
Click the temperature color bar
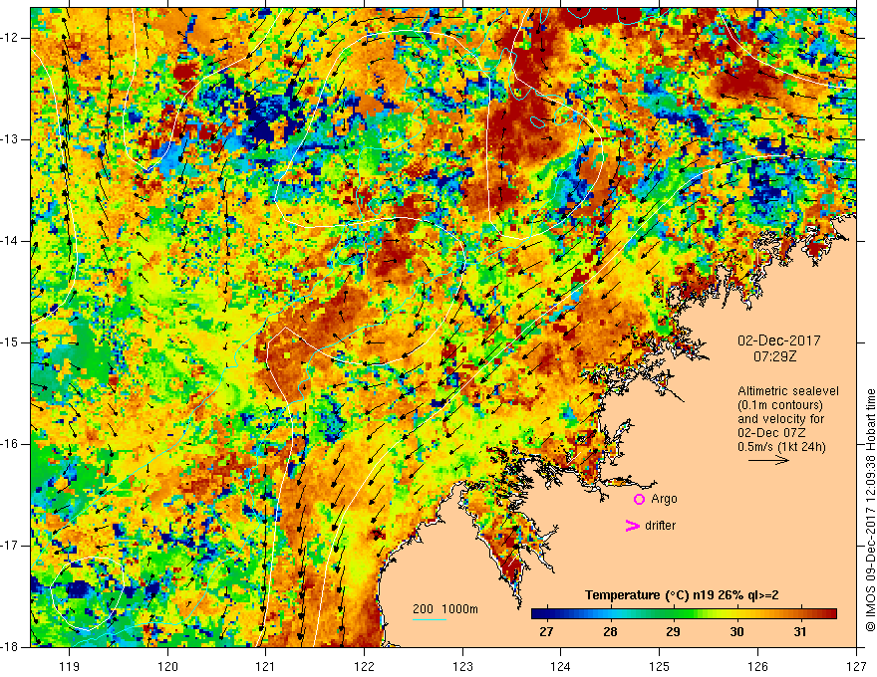684,614
